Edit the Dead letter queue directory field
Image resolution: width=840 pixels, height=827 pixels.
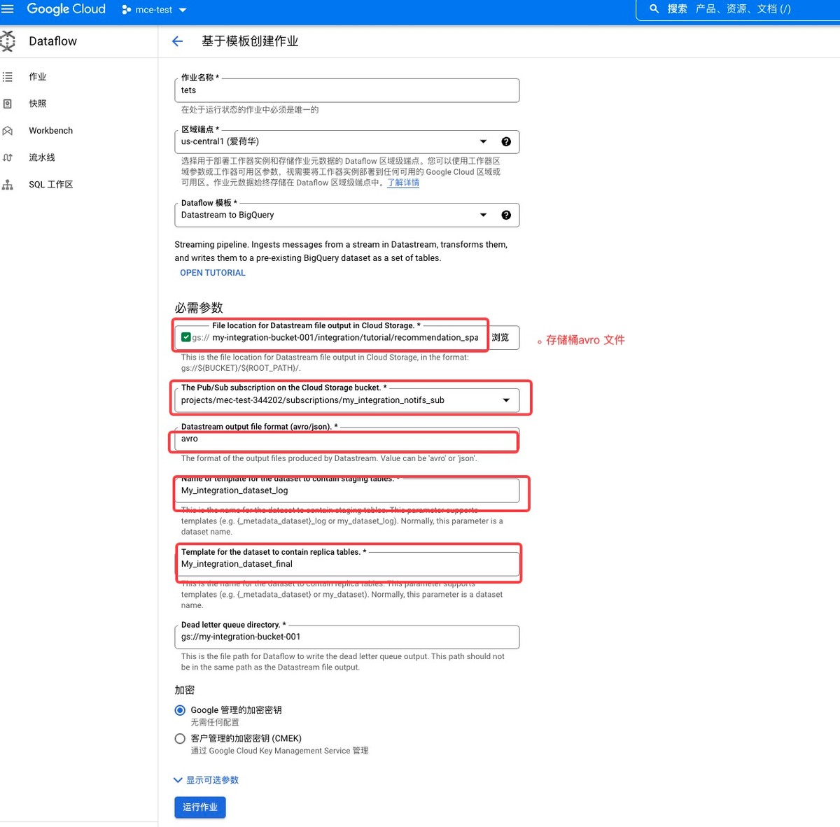[x=346, y=637]
